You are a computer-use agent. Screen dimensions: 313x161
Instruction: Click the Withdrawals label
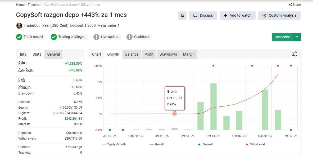(27, 138)
